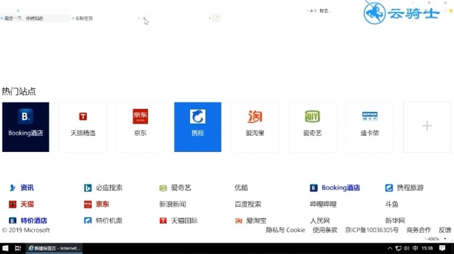Open the 携程旅游 text link

[x=410, y=188]
